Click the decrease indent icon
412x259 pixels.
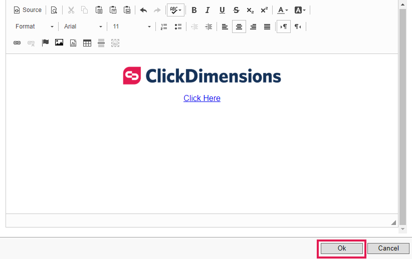tap(194, 26)
